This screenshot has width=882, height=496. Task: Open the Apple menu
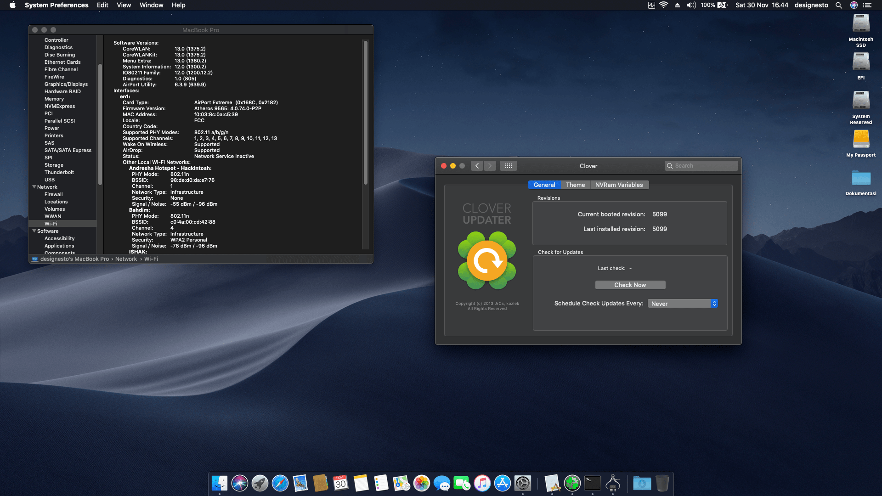pos(12,5)
